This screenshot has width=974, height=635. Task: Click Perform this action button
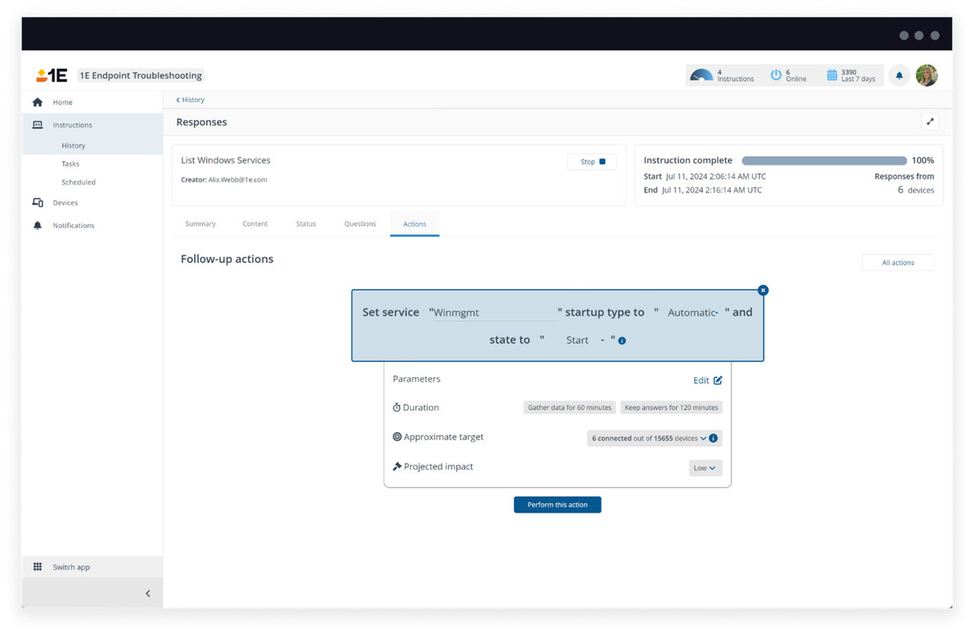557,505
